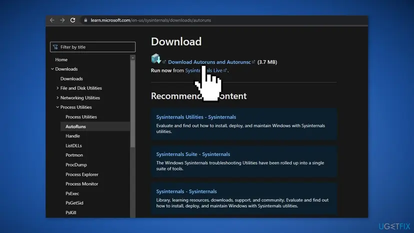Screen dimensions: 414x233
Task: Click the filter funnel icon
Action: point(55,47)
